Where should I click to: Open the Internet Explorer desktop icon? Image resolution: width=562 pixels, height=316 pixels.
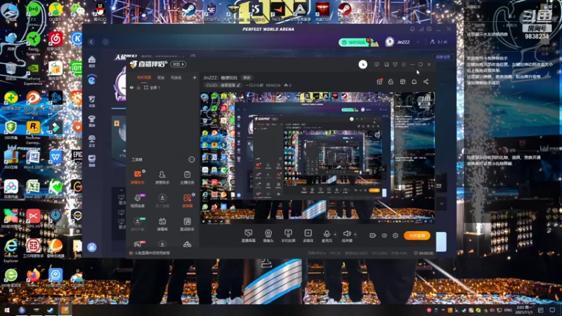pyautogui.click(x=11, y=250)
